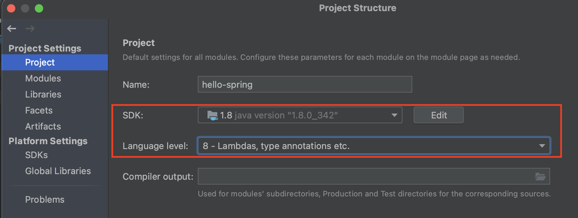Expand the SDK dropdown arrow
The height and width of the screenshot is (218, 578).
tap(394, 115)
